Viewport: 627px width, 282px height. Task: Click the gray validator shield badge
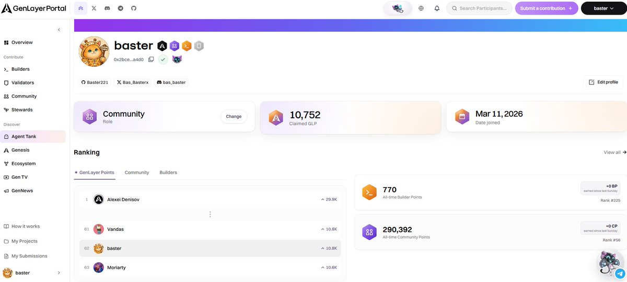point(199,46)
